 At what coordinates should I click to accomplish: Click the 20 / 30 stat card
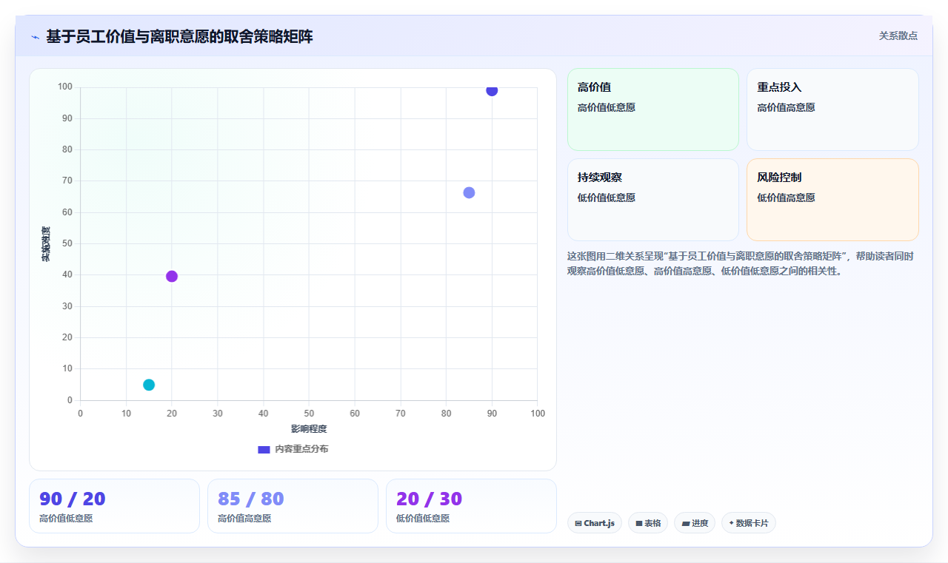pyautogui.click(x=471, y=506)
